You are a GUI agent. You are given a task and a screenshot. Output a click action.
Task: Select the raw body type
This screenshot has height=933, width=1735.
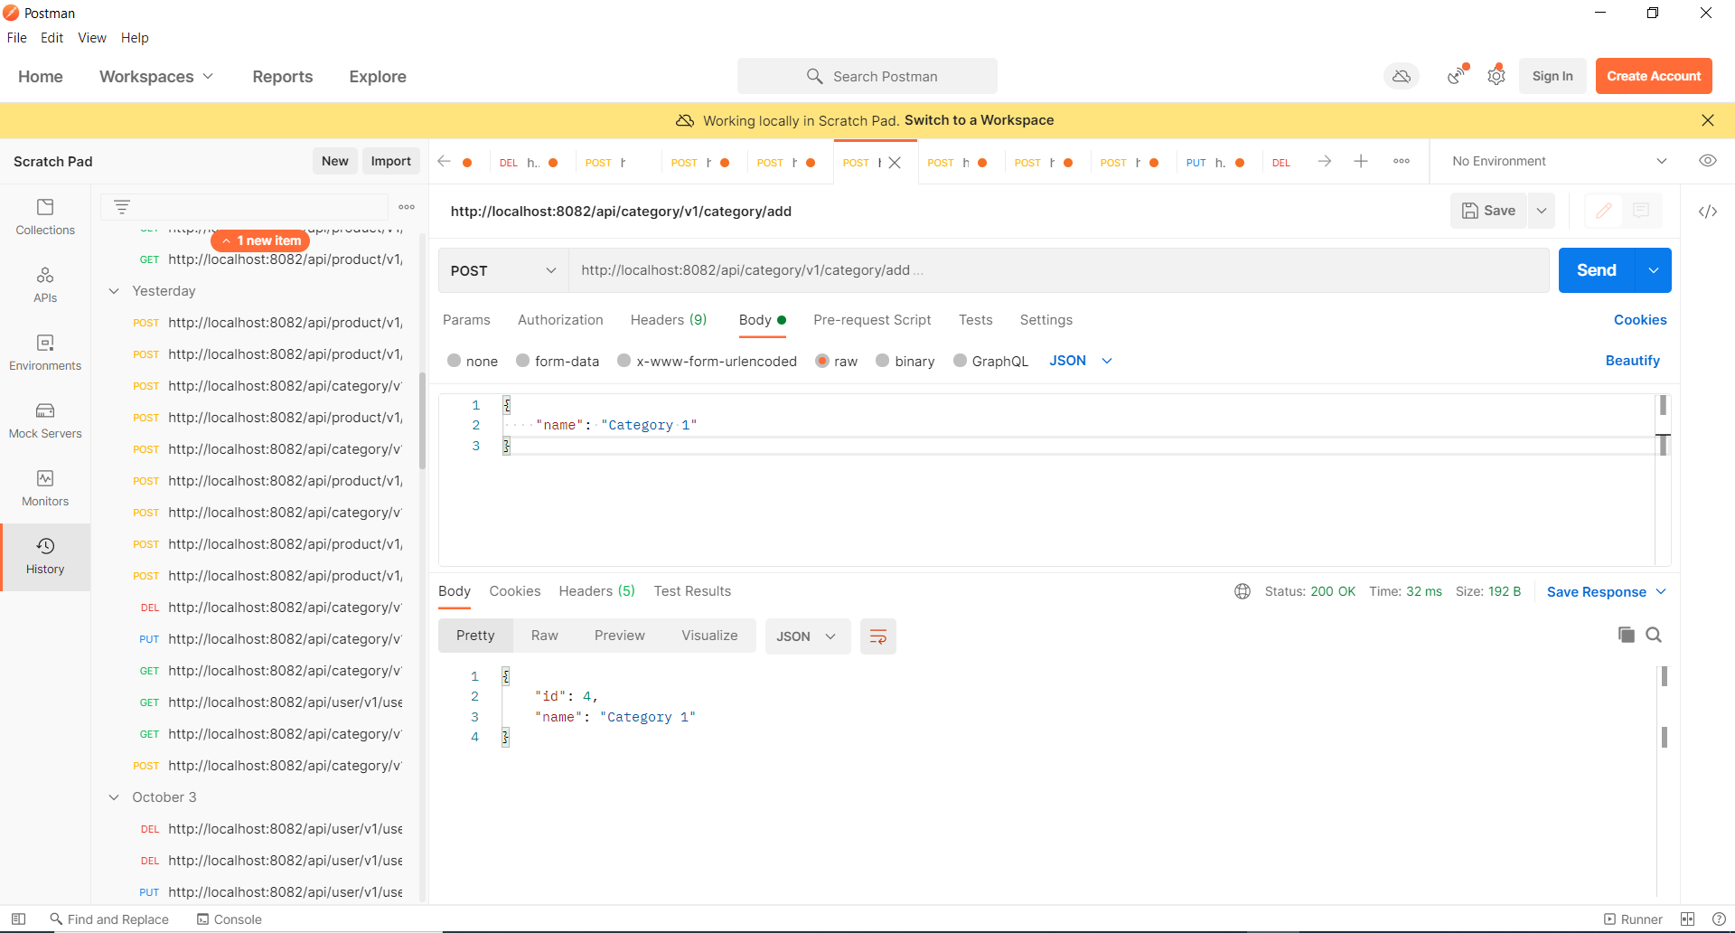coord(822,361)
